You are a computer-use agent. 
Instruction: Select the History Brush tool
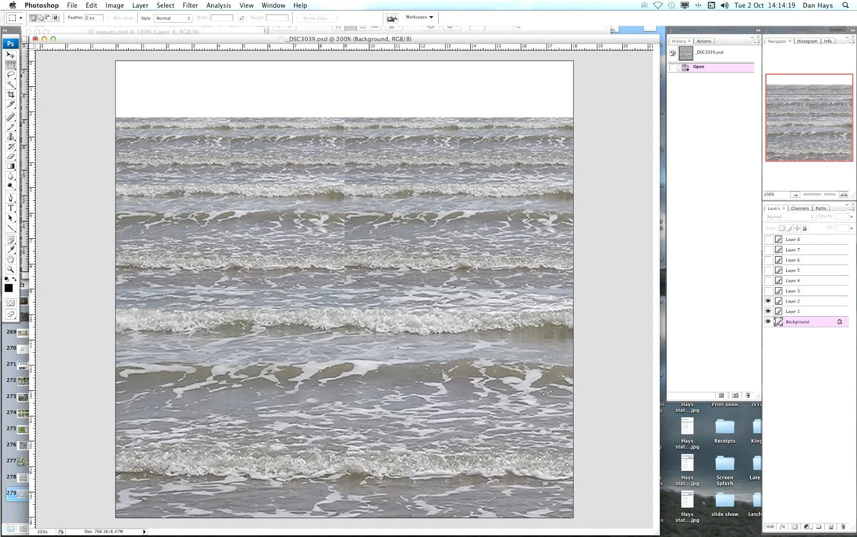(x=11, y=146)
